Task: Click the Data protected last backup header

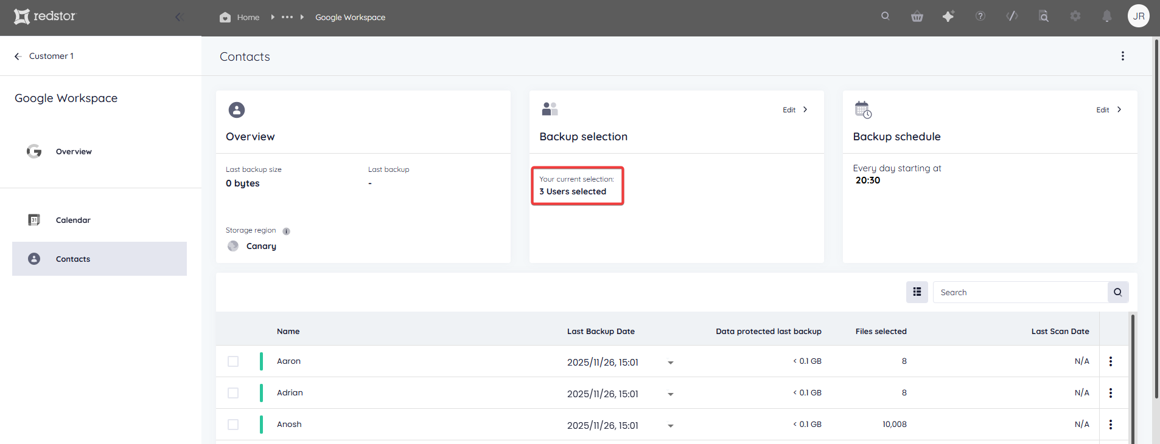Action: [768, 331]
